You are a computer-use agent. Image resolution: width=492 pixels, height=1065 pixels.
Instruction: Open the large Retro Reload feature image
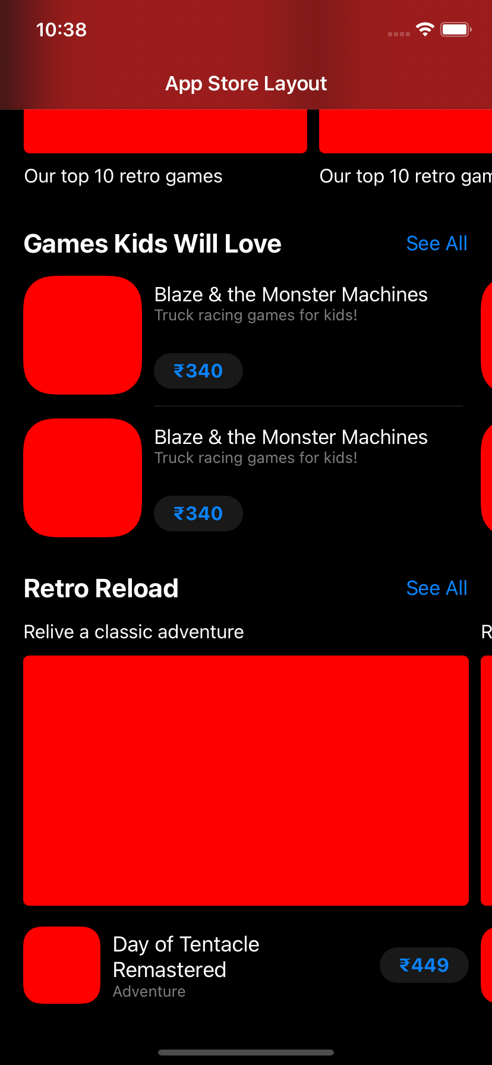coord(246,781)
